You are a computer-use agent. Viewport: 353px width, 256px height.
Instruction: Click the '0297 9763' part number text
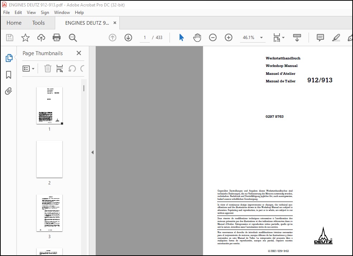tap(275, 116)
